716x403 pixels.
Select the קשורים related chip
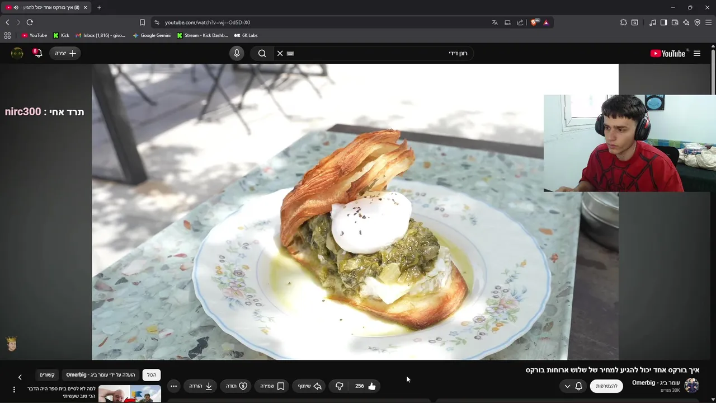47,375
